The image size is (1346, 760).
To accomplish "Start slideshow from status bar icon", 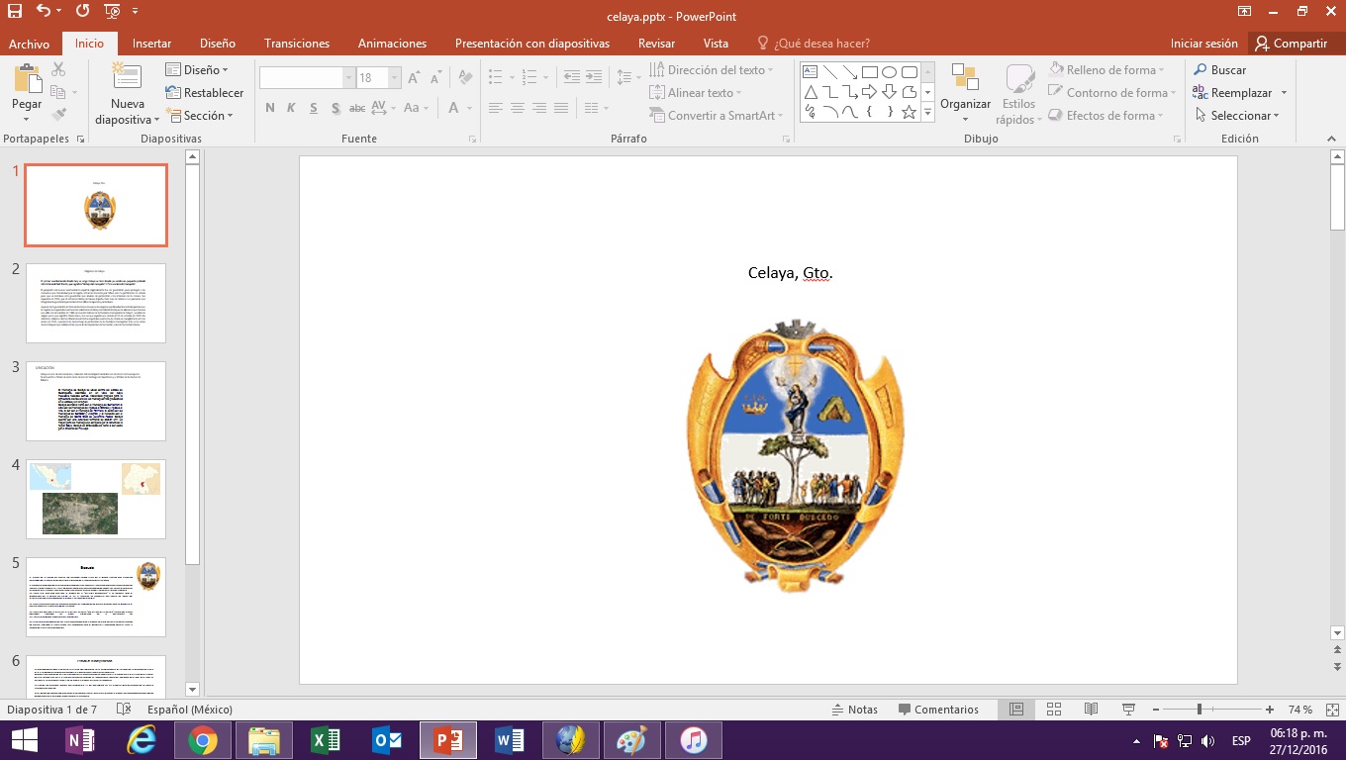I will click(x=1128, y=710).
